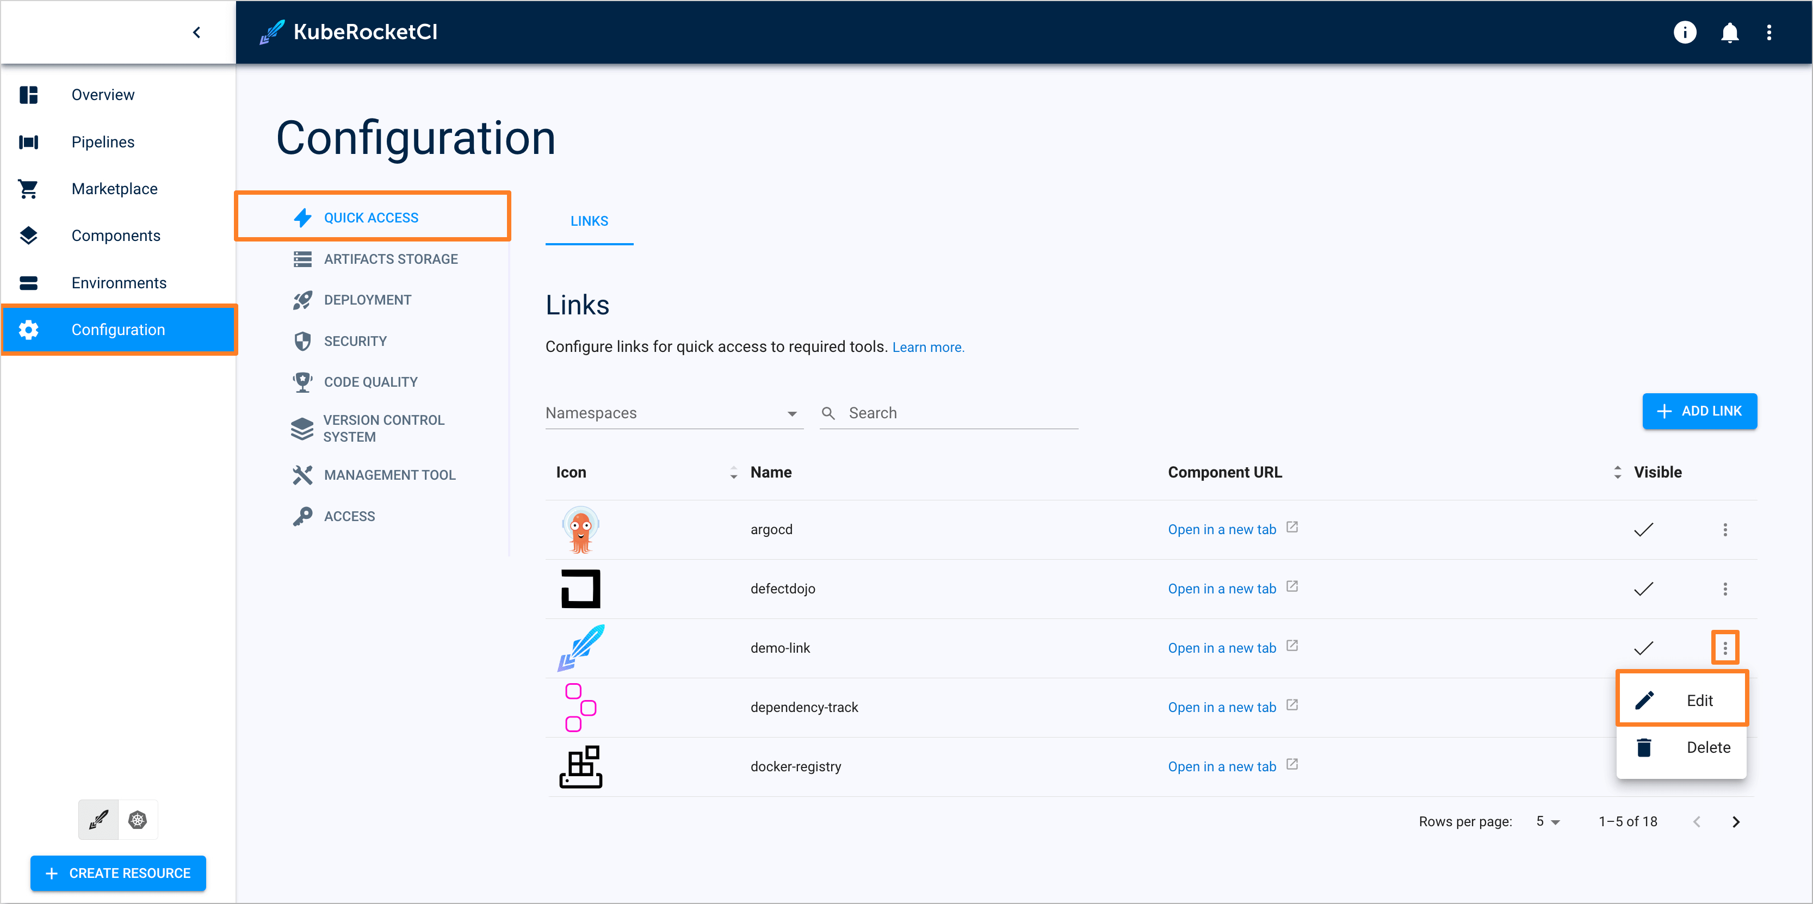Click the demo-link pen/rocket icon
This screenshot has height=904, width=1813.
(x=581, y=647)
